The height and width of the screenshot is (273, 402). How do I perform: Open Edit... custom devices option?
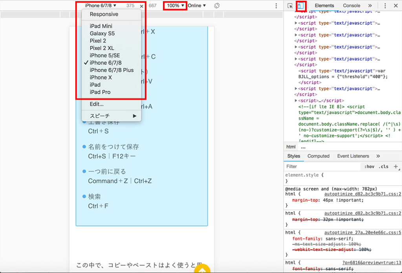[111, 104]
